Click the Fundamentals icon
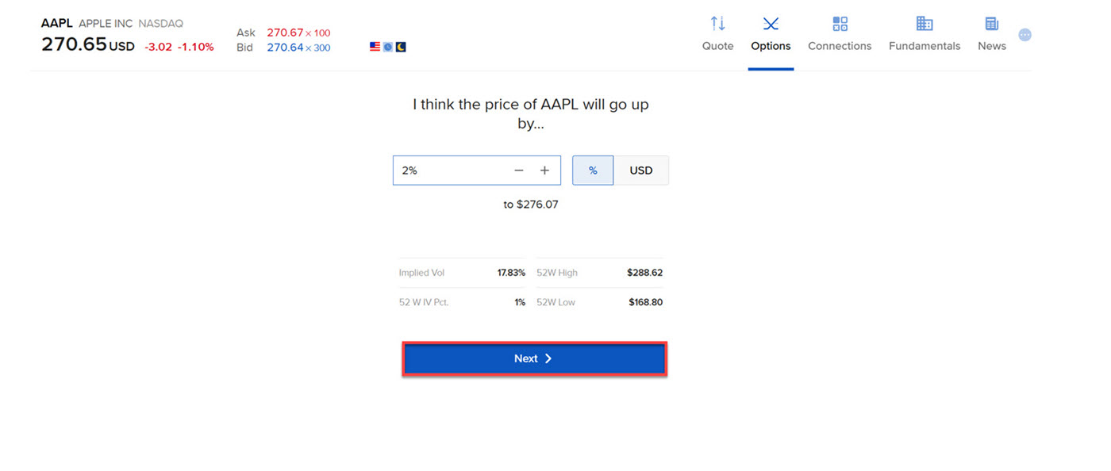The height and width of the screenshot is (471, 1111). (924, 24)
